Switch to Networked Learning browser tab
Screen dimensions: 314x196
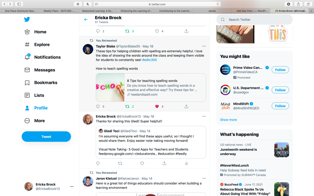point(98,11)
